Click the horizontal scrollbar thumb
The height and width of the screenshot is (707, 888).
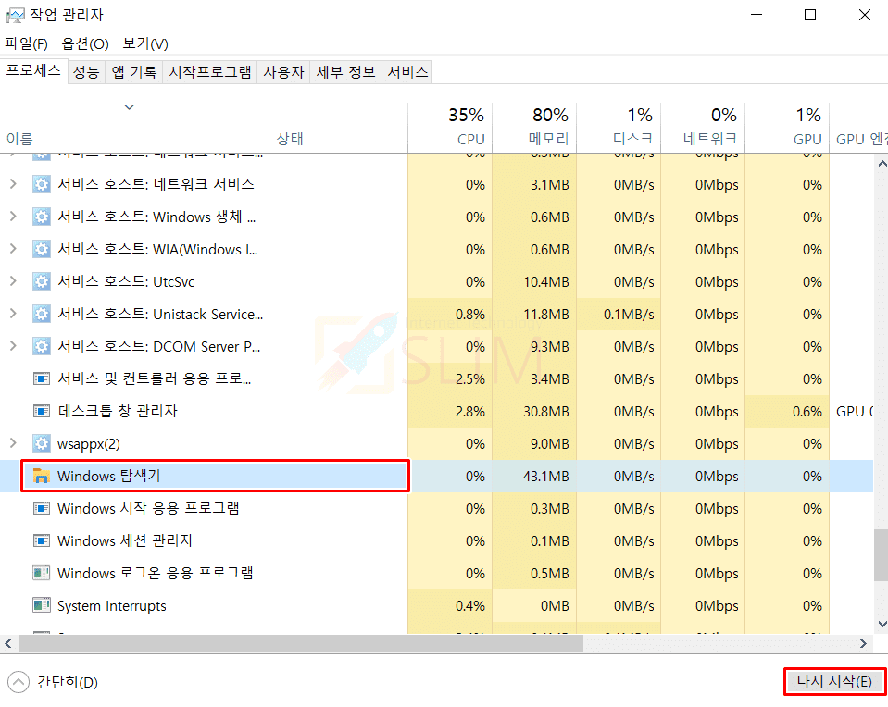click(301, 643)
